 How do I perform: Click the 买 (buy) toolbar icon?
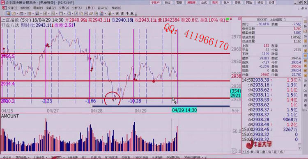pyautogui.click(x=117, y=14)
